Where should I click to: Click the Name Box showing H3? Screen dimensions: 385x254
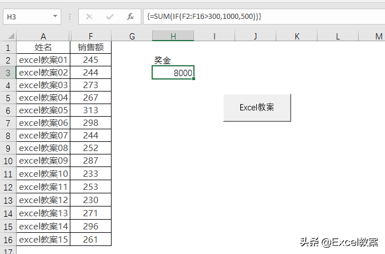(x=32, y=17)
